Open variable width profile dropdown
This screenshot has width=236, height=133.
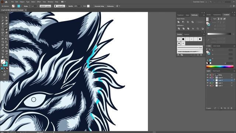coord(52,6)
